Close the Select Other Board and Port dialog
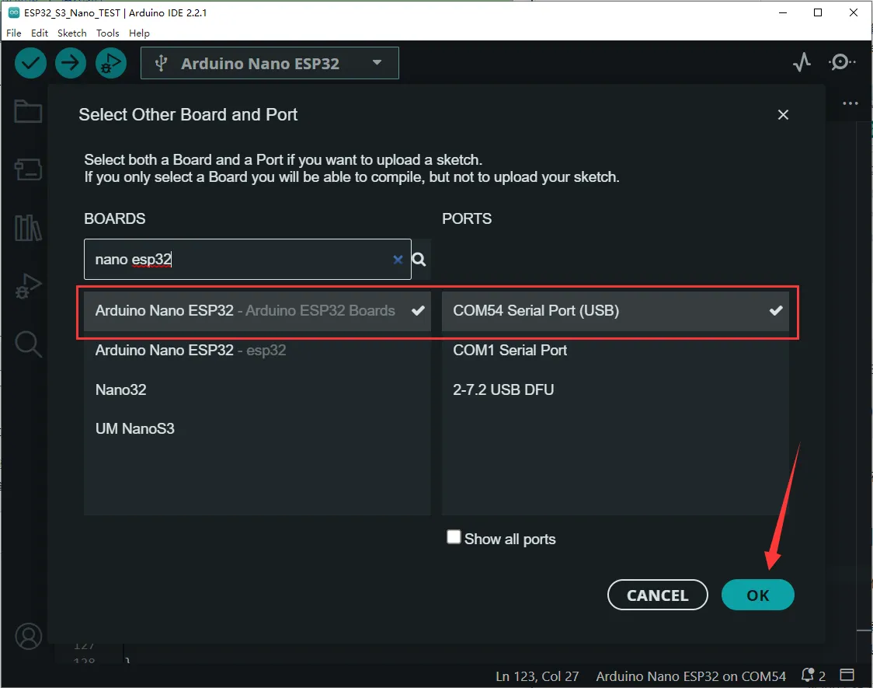Viewport: 873px width, 688px height. (783, 114)
